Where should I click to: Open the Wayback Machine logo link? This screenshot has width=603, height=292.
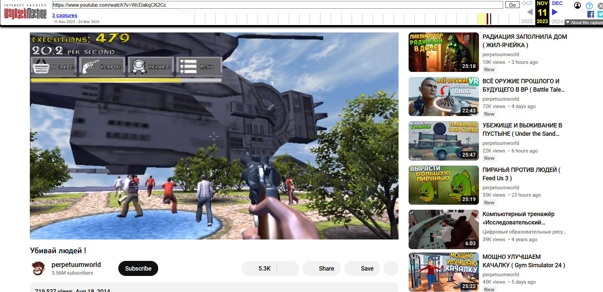(x=25, y=12)
